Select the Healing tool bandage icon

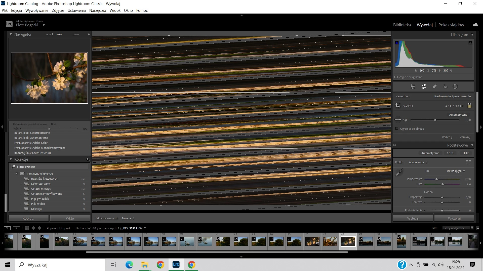pos(434,87)
